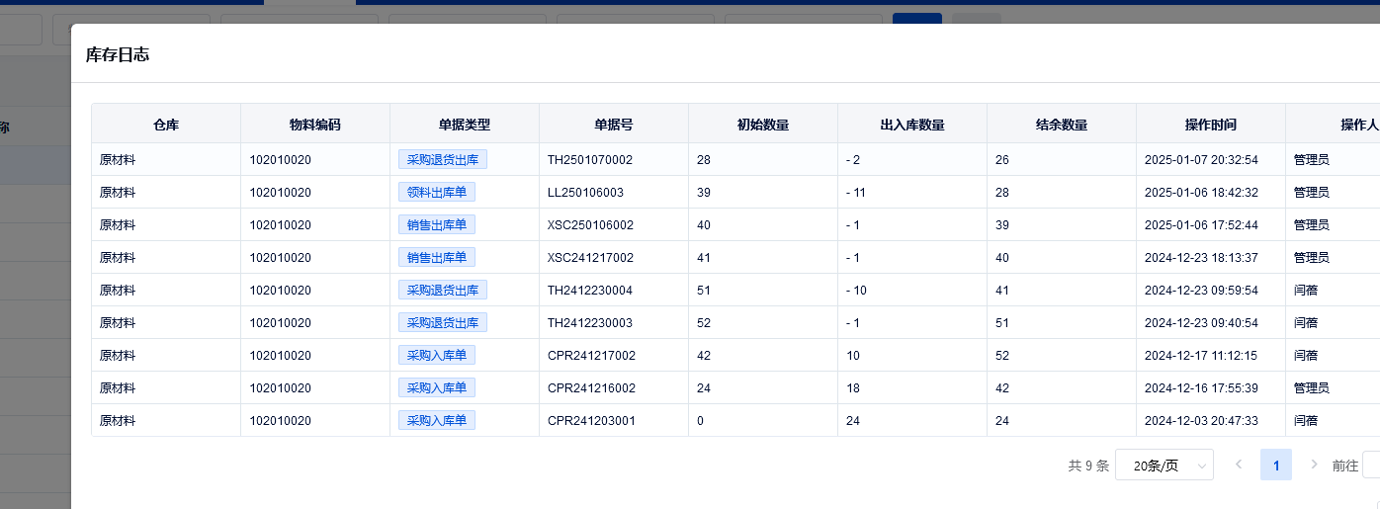This screenshot has height=509, width=1380.
Task: Select document number LL250106003 cell
Action: (585, 192)
